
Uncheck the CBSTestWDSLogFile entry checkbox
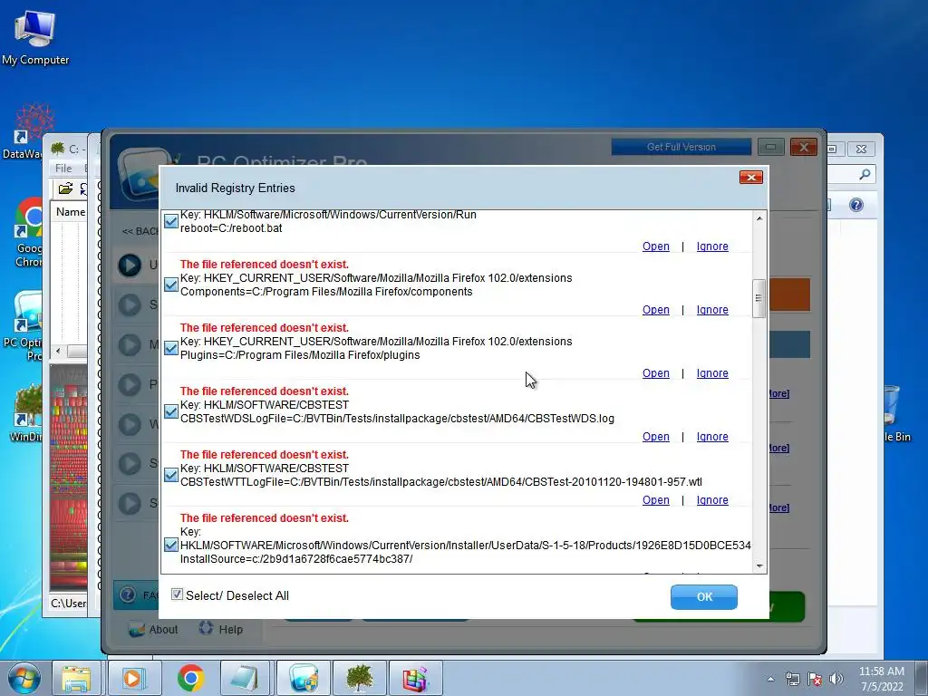tap(171, 411)
